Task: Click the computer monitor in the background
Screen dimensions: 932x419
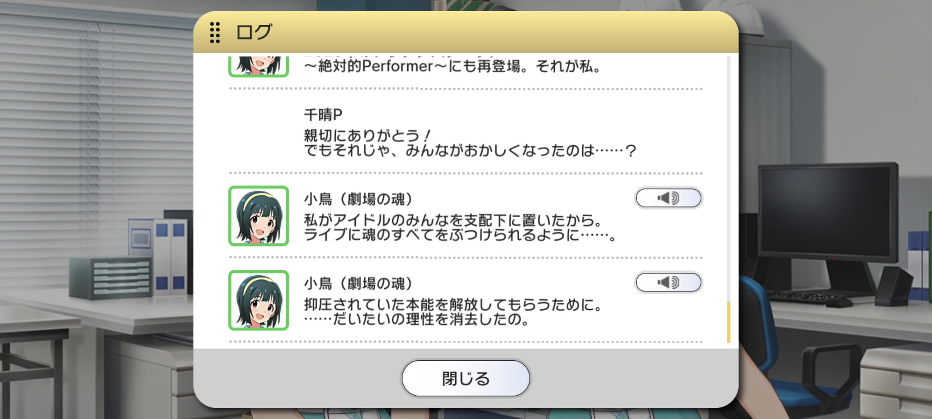Action: pyautogui.click(x=827, y=212)
